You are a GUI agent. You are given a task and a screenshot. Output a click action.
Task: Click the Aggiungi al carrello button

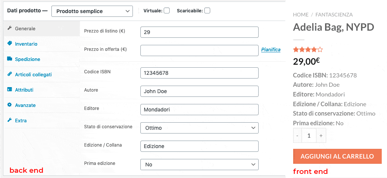click(x=337, y=156)
